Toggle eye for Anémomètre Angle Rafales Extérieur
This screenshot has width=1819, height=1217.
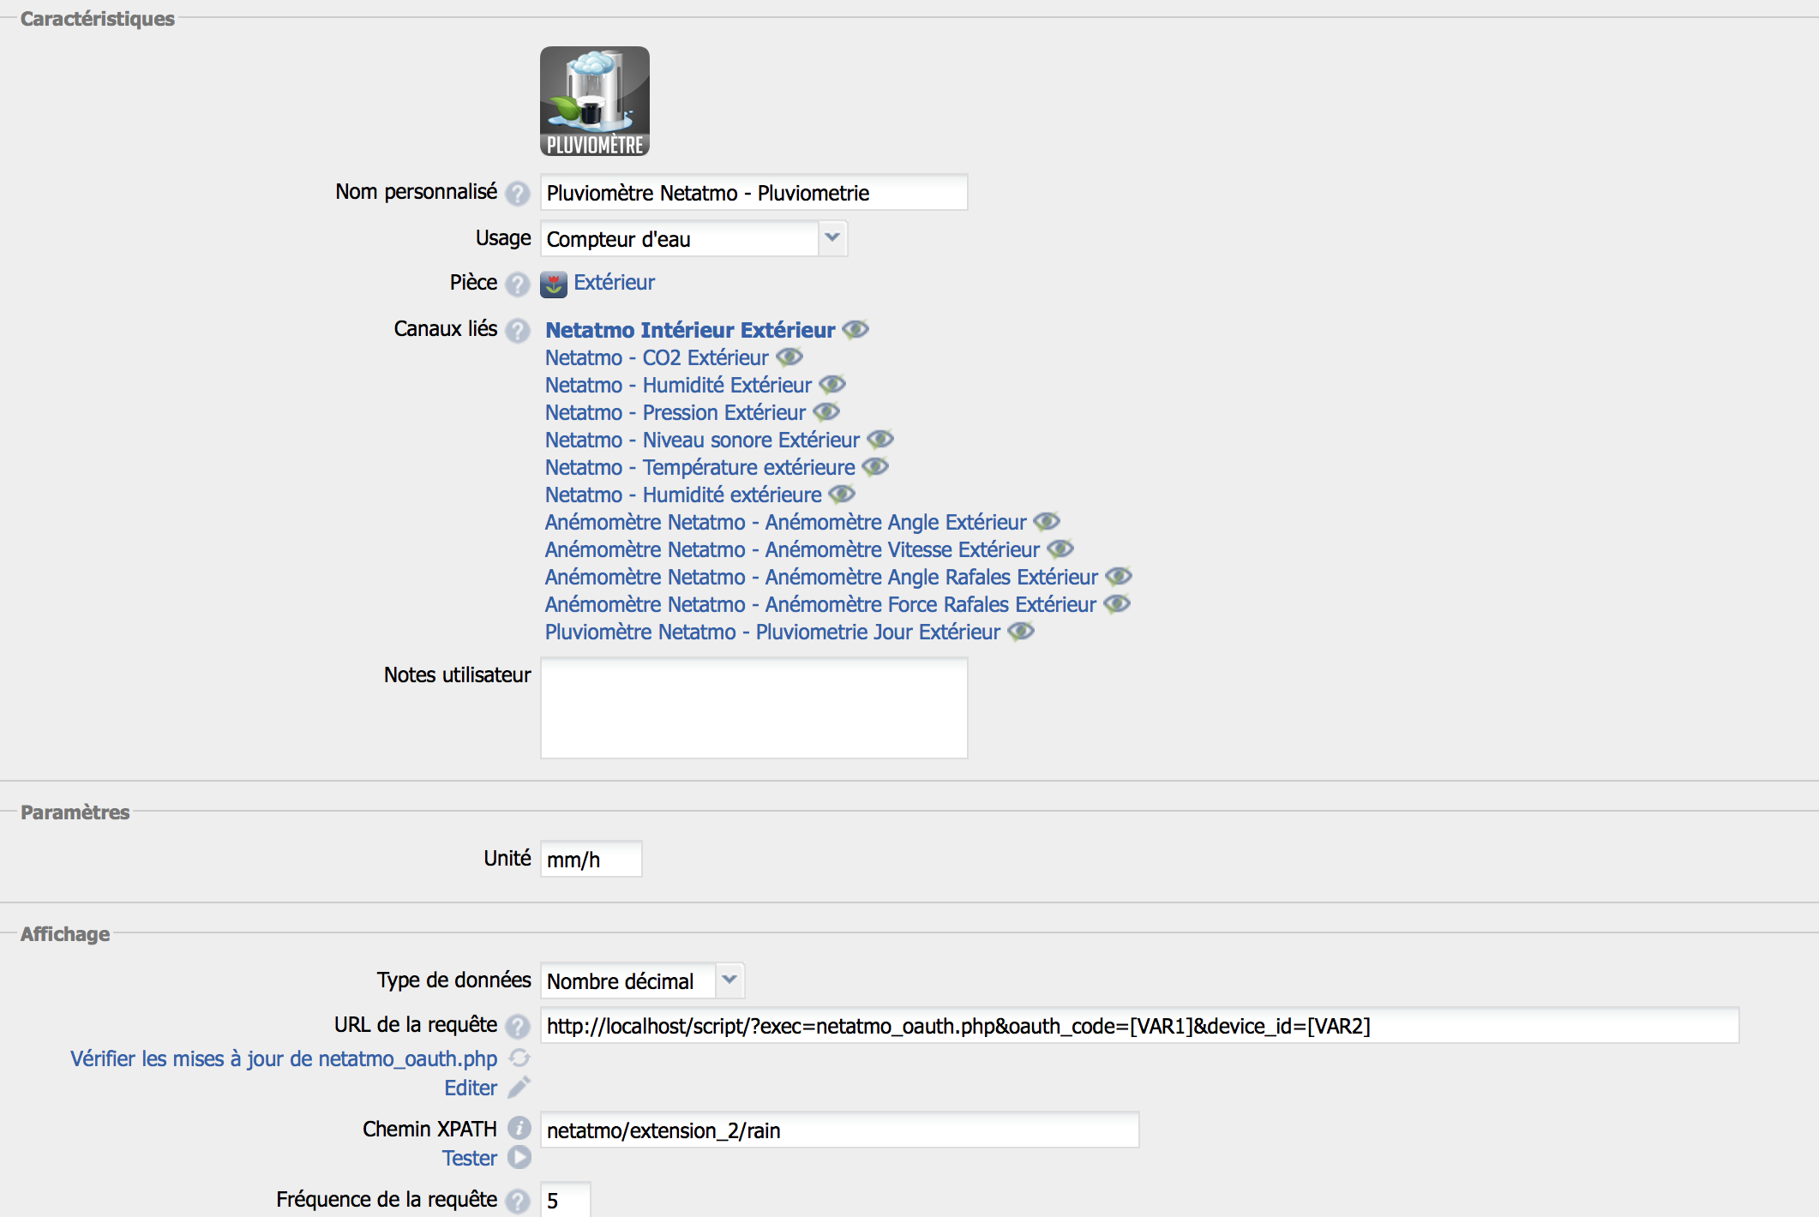[x=1119, y=576]
